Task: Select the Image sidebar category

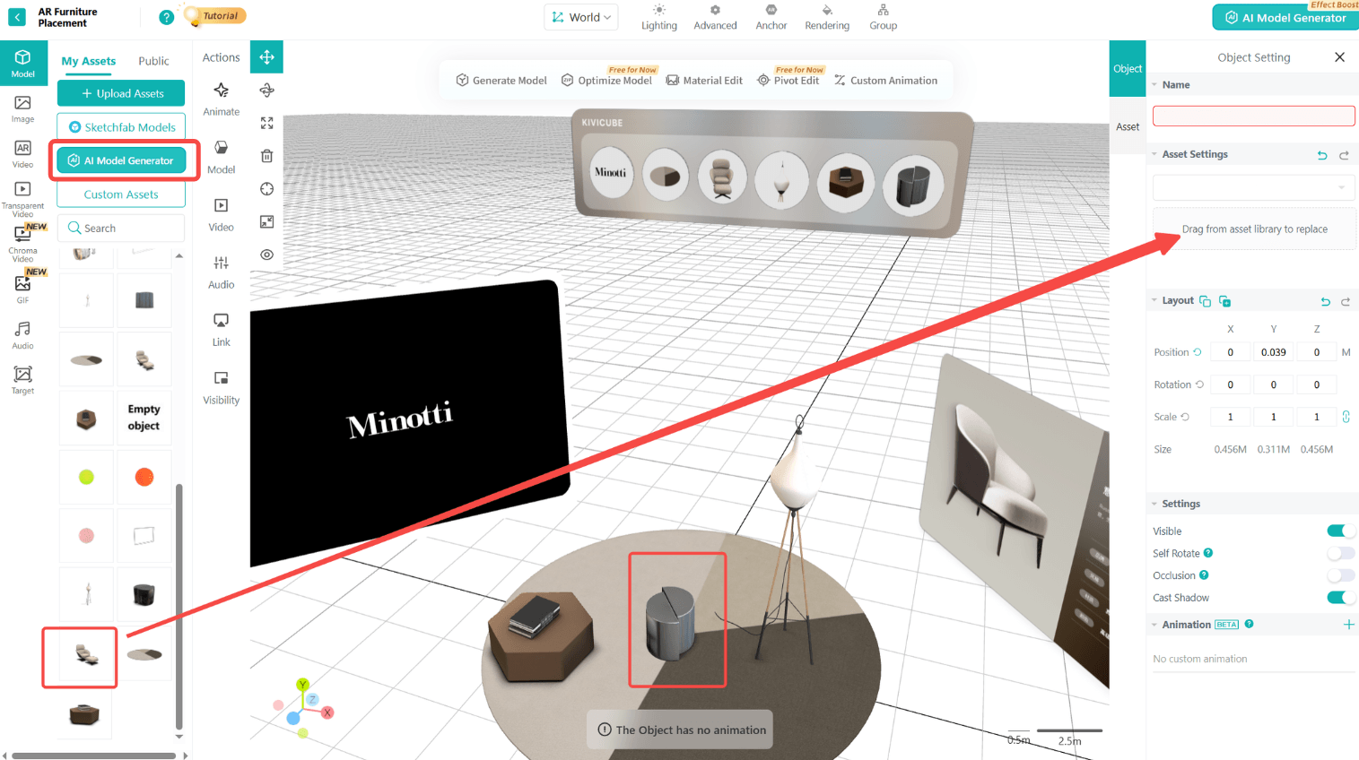Action: coord(22,109)
